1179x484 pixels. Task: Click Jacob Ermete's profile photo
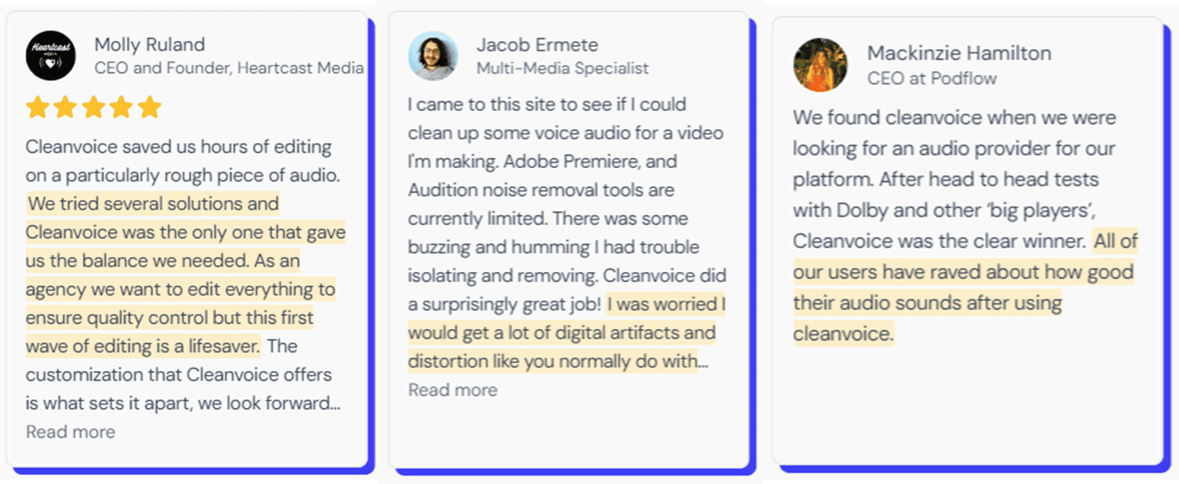(433, 55)
